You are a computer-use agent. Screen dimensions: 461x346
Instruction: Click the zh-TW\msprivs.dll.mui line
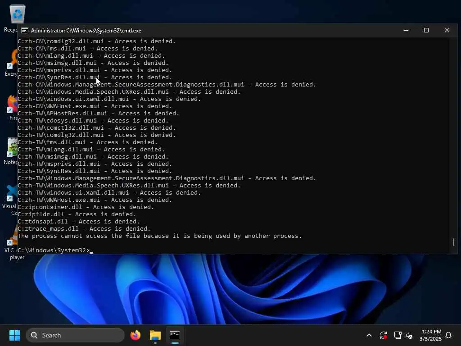click(95, 164)
